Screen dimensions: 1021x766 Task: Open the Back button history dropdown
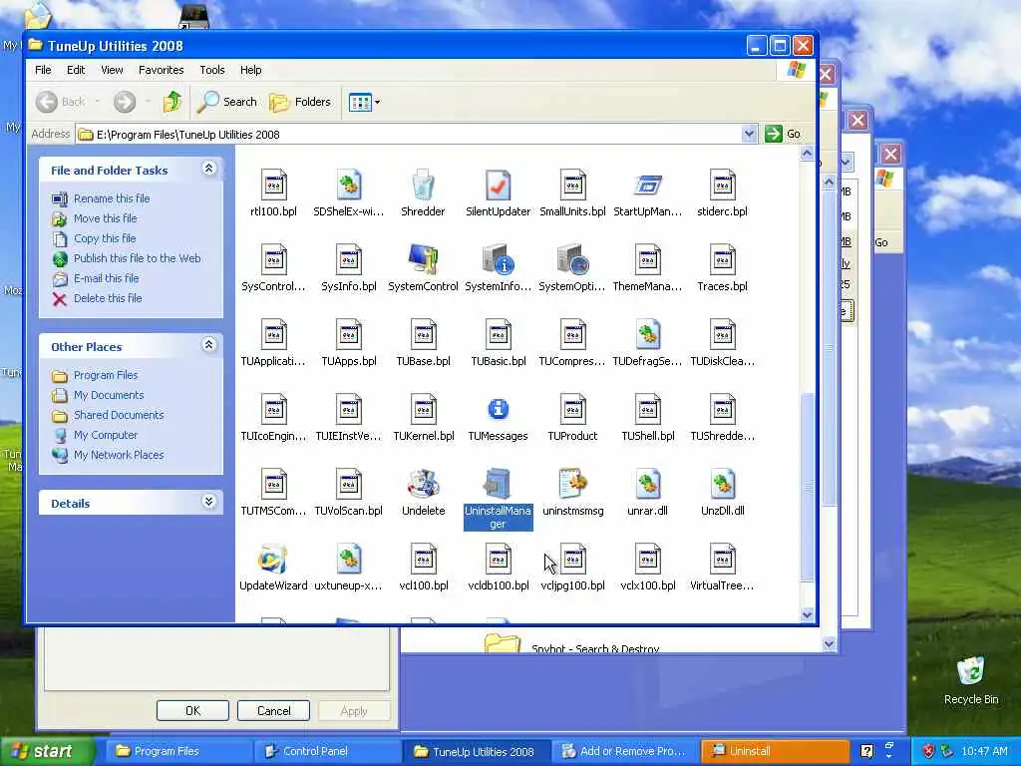tap(98, 102)
